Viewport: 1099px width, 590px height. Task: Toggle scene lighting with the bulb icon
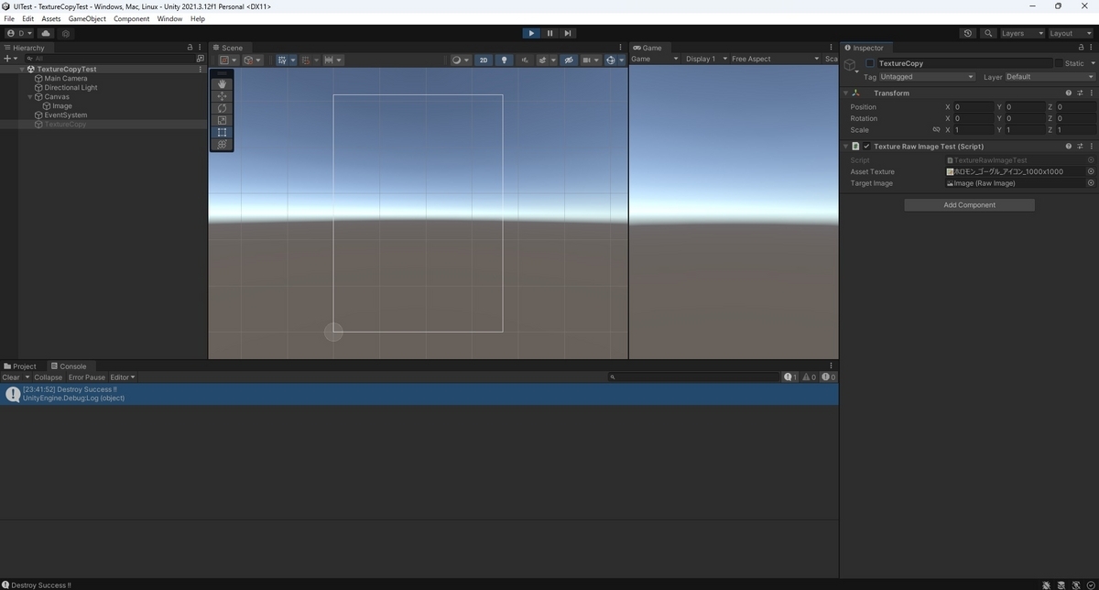[x=504, y=60]
